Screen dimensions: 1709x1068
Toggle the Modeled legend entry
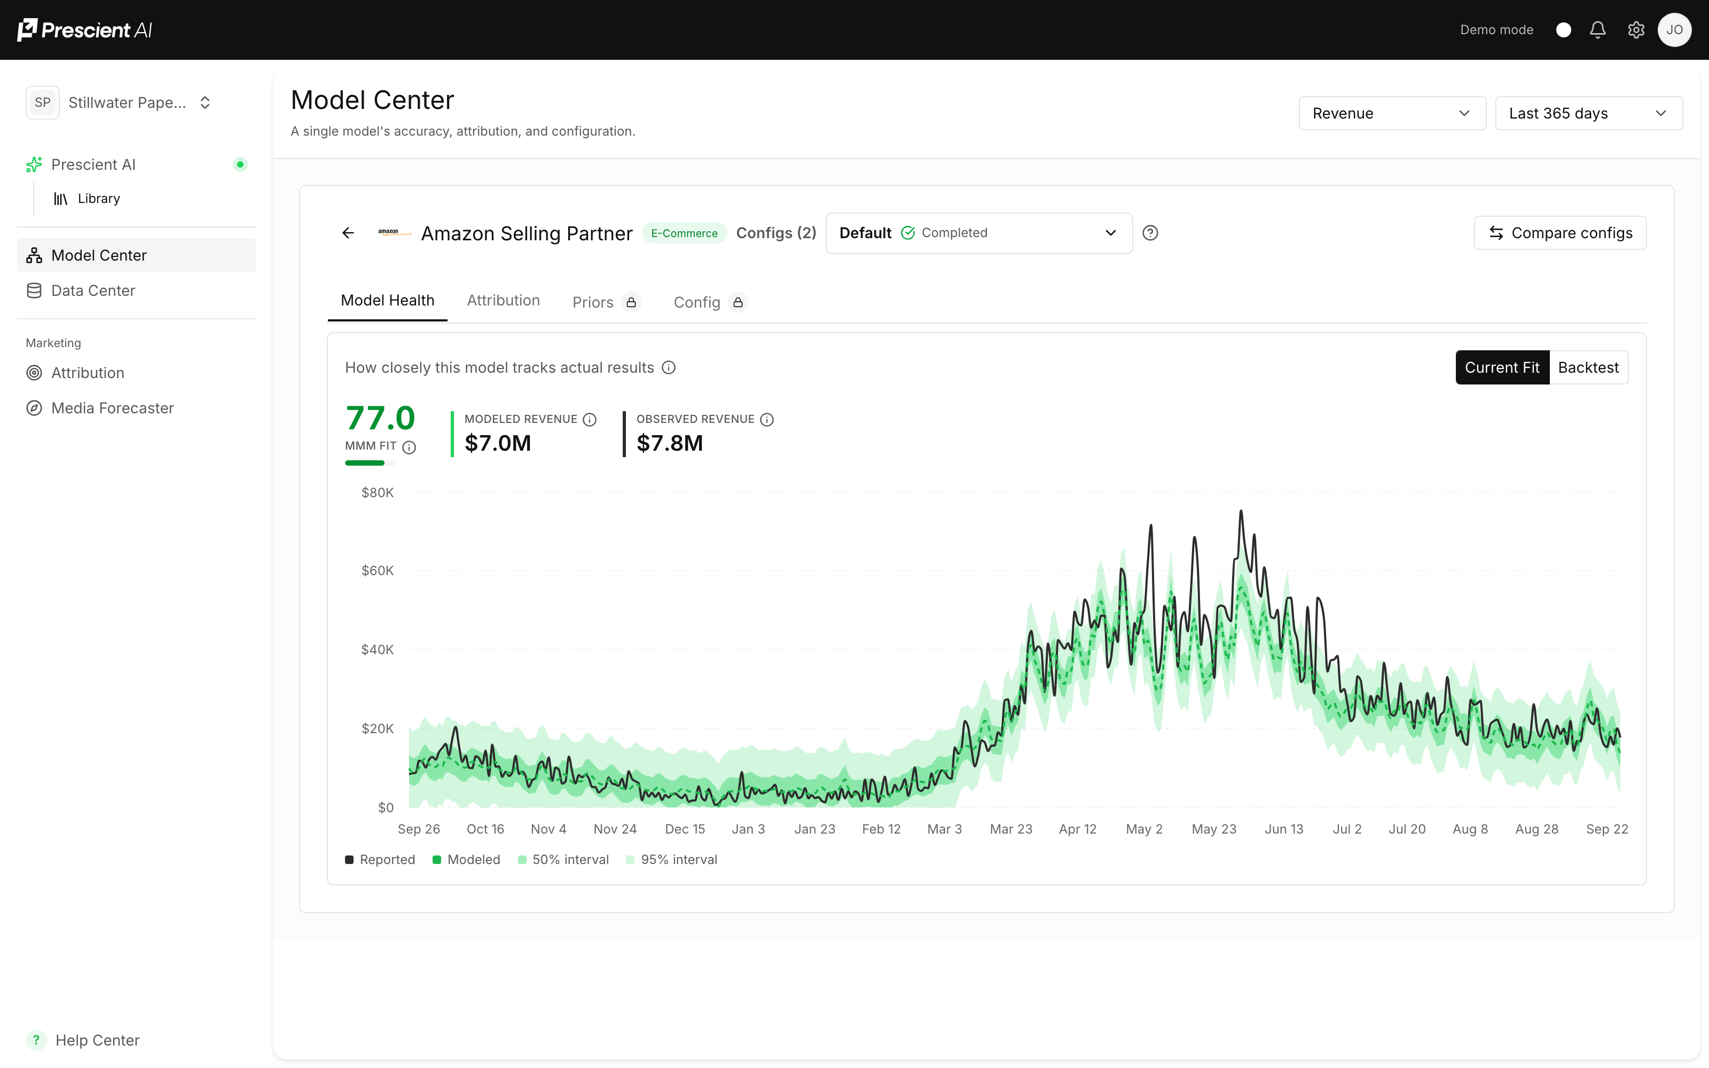tap(466, 860)
